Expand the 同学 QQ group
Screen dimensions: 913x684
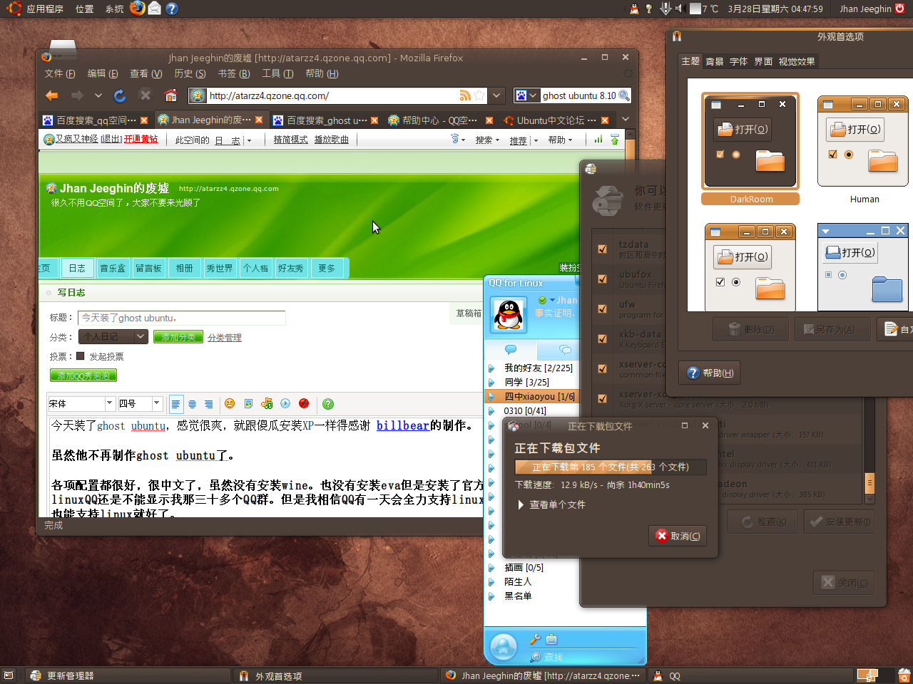click(491, 382)
